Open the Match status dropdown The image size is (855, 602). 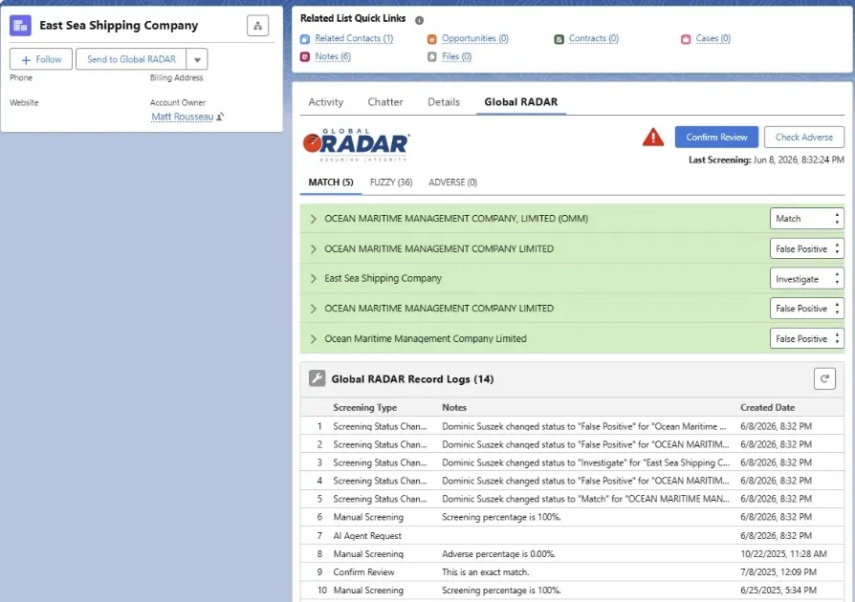click(806, 219)
